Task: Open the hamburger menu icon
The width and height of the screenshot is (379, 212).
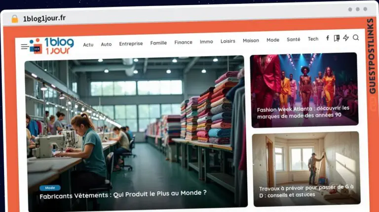Action: coord(25,46)
